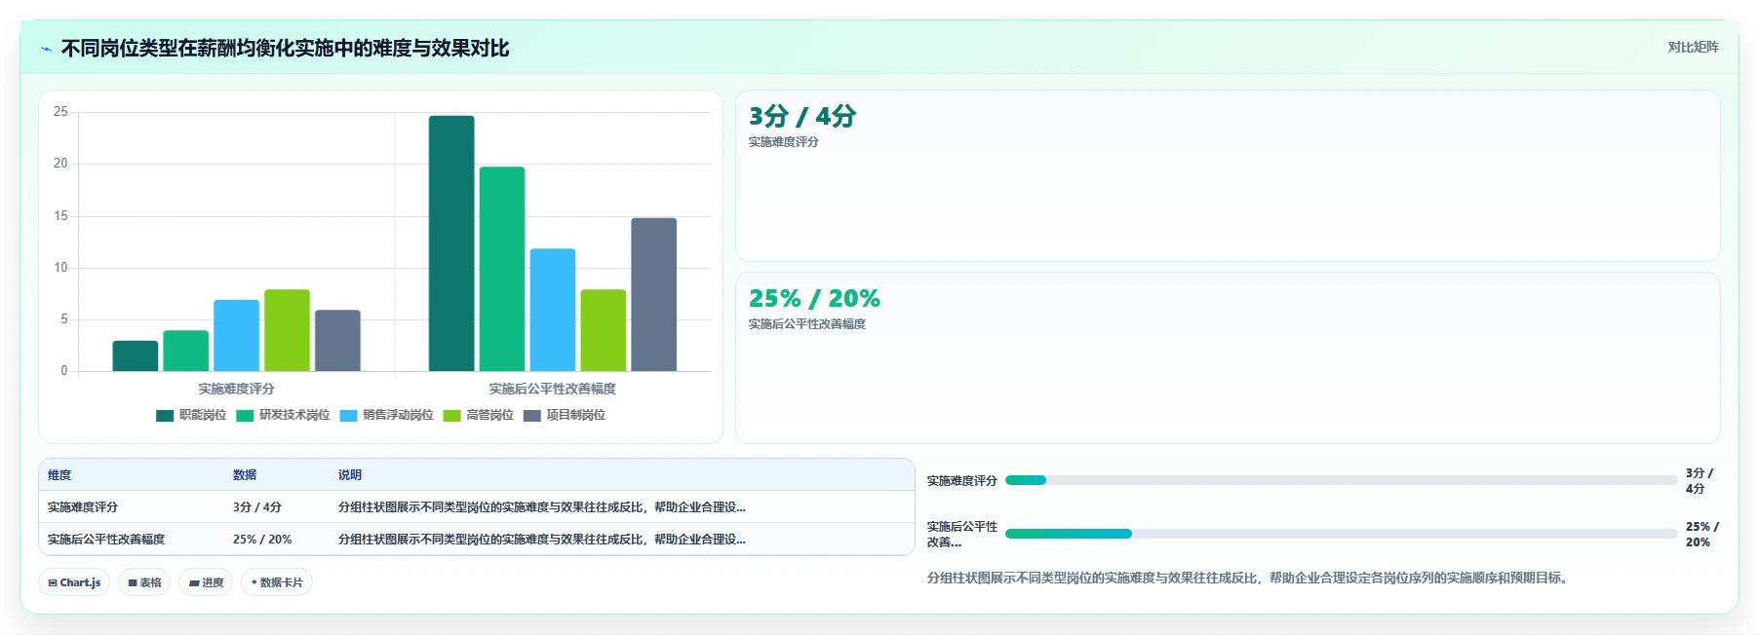Toggle 研发技术岗位 legend swatch
Screen dimensions: 1759x635
pyautogui.click(x=245, y=416)
